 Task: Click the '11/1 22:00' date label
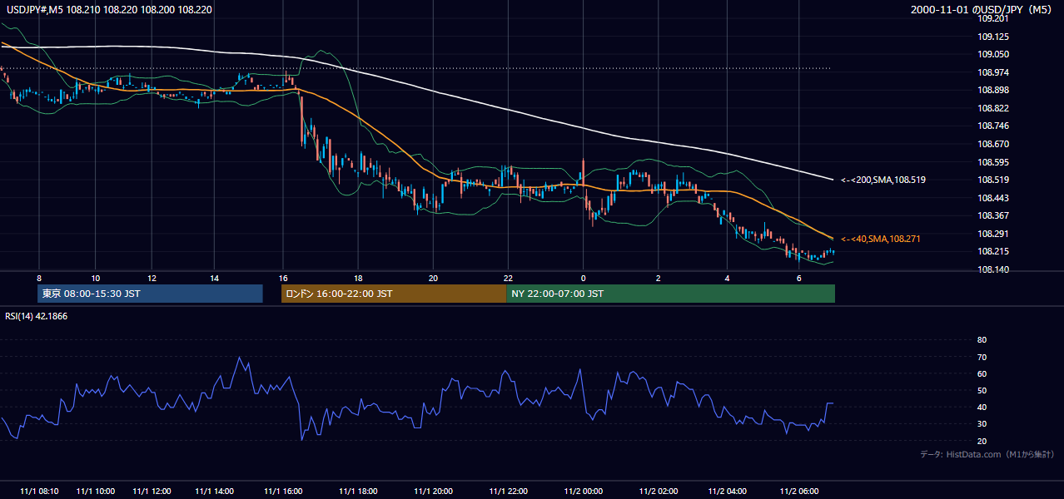(509, 491)
